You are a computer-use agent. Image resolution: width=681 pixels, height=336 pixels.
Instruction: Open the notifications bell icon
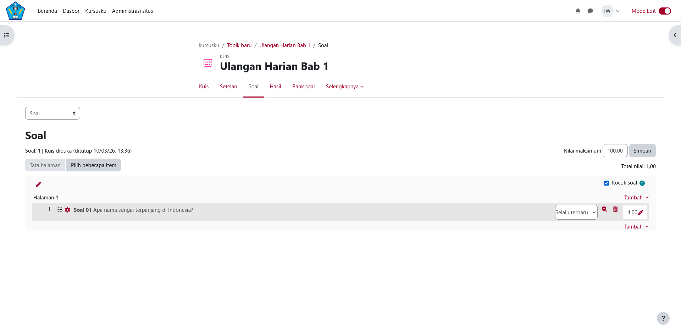tap(578, 11)
